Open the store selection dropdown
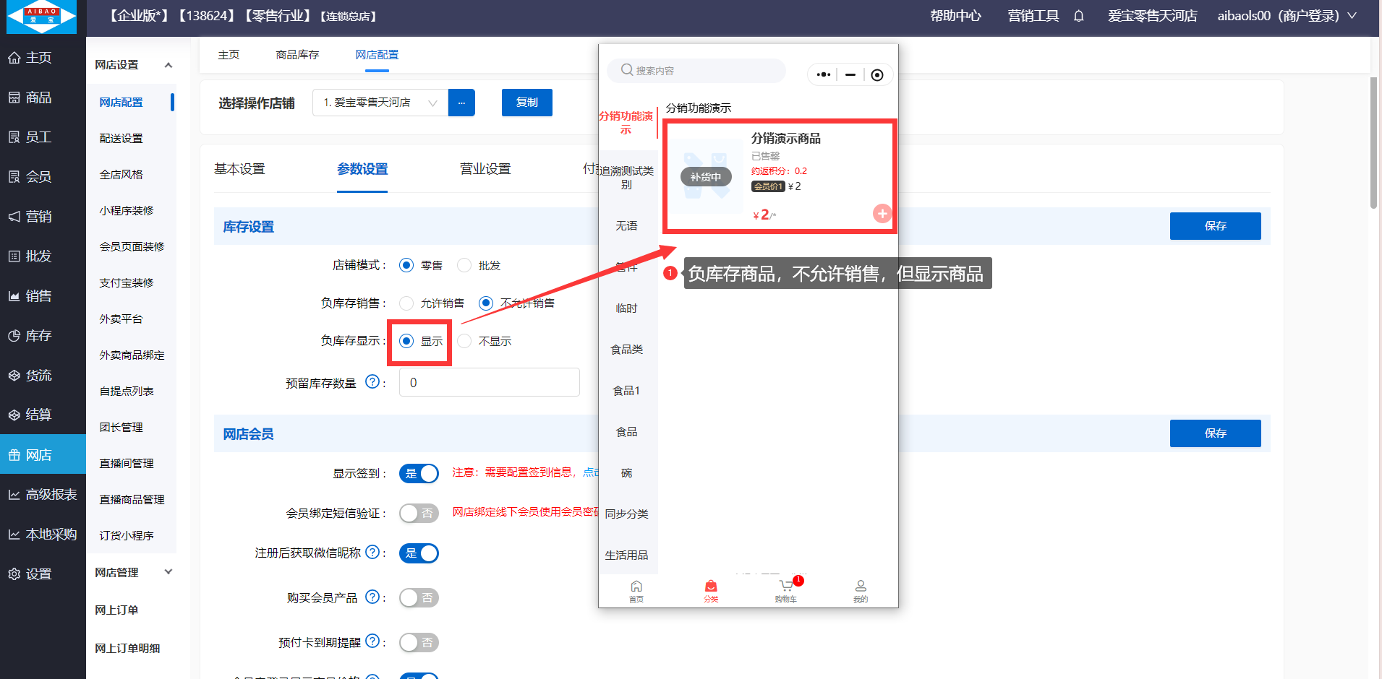This screenshot has height=679, width=1382. 380,103
